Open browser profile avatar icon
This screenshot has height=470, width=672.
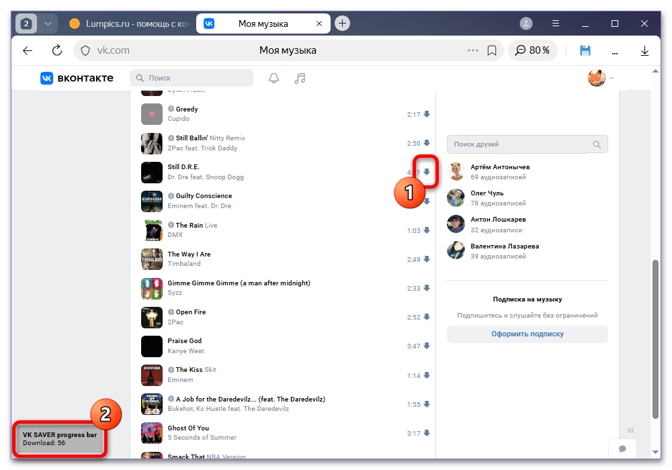point(526,23)
